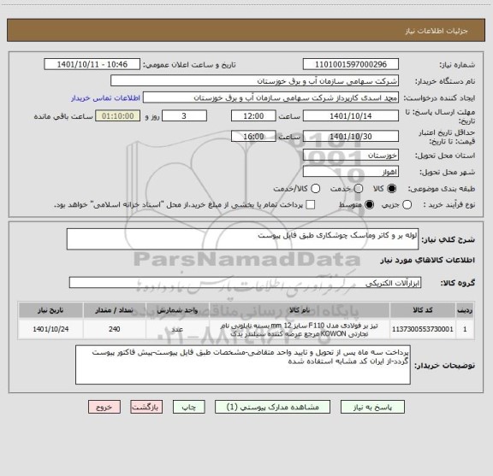Click the خروج exit button
Viewport: 493px width, 476px height.
[x=104, y=407]
